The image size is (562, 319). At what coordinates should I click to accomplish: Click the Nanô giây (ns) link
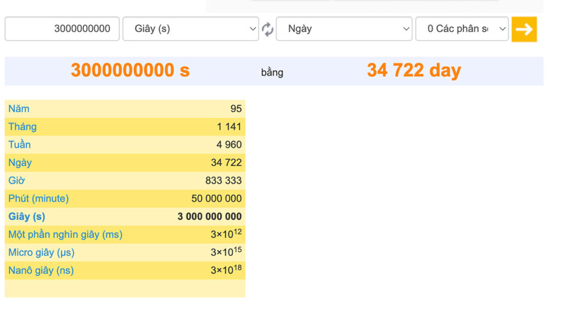click(41, 271)
